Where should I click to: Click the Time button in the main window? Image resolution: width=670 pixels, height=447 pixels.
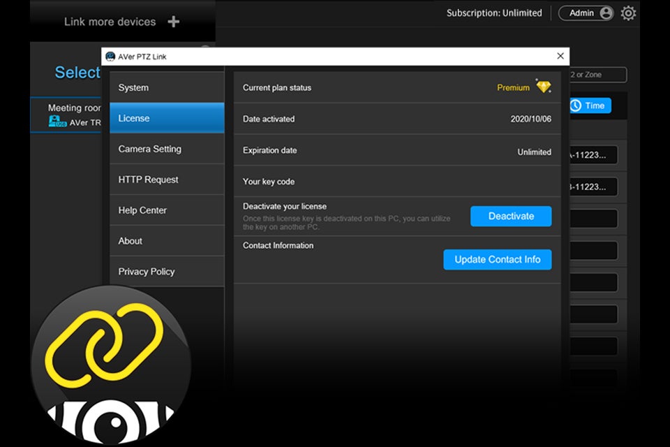[x=590, y=105]
